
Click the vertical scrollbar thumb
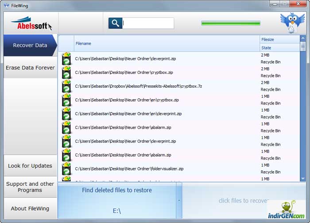pos(303,46)
